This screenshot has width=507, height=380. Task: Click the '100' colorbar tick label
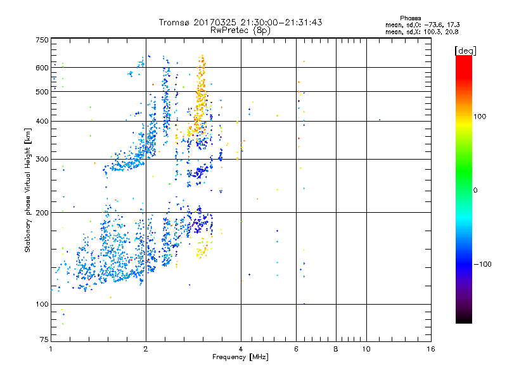480,117
